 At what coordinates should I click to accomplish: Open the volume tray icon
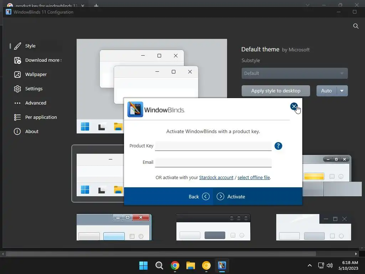[x=330, y=265]
